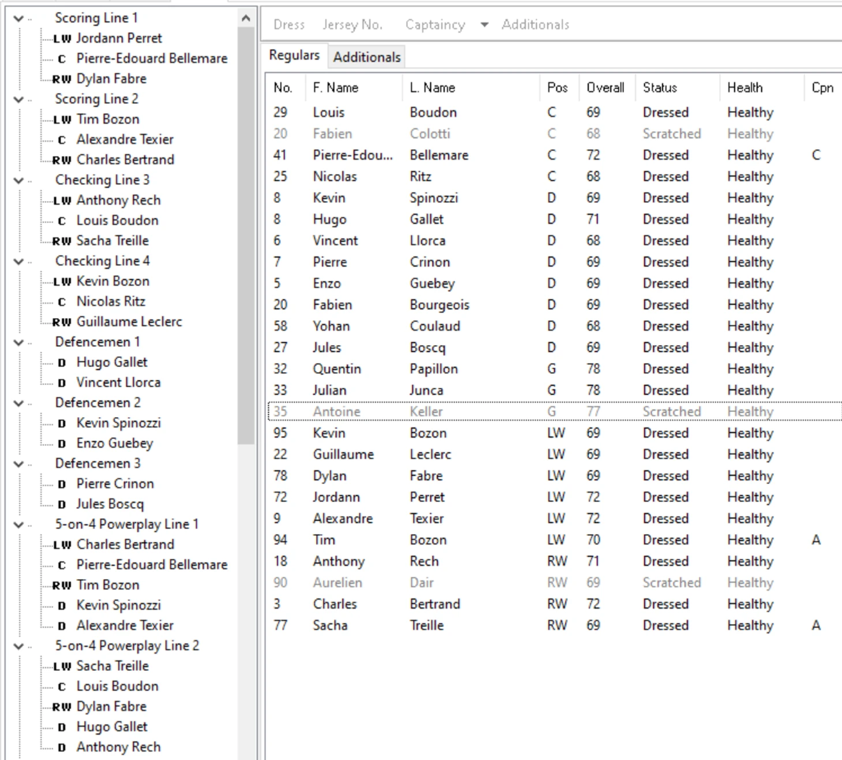Collapse the 5-on-4 Powerplay Line 2 node
Screen dimensions: 842x760
tap(18, 646)
